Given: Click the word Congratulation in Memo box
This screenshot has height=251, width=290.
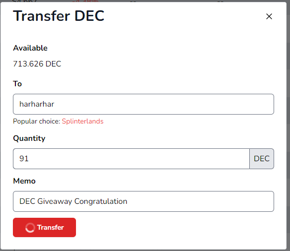Looking at the screenshot, I should pyautogui.click(x=101, y=201).
